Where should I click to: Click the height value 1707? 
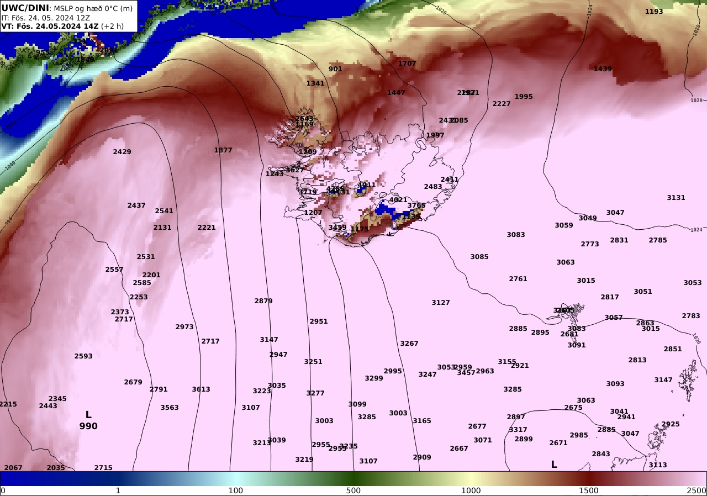tap(407, 64)
